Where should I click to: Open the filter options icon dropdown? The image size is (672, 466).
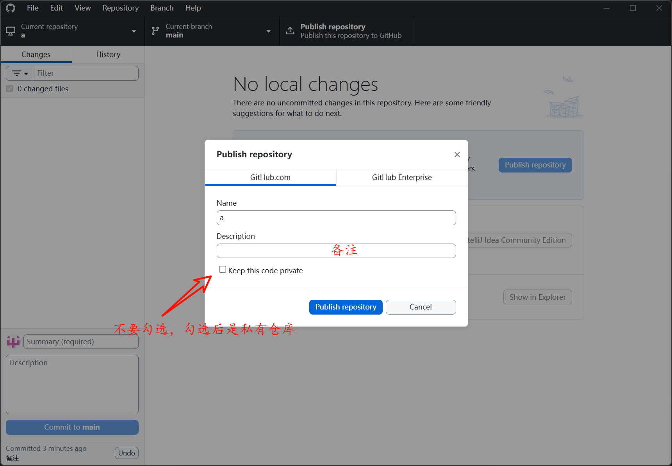(20, 73)
